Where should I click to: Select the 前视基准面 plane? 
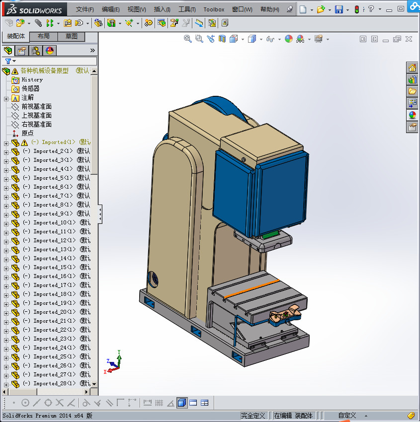coord(36,107)
